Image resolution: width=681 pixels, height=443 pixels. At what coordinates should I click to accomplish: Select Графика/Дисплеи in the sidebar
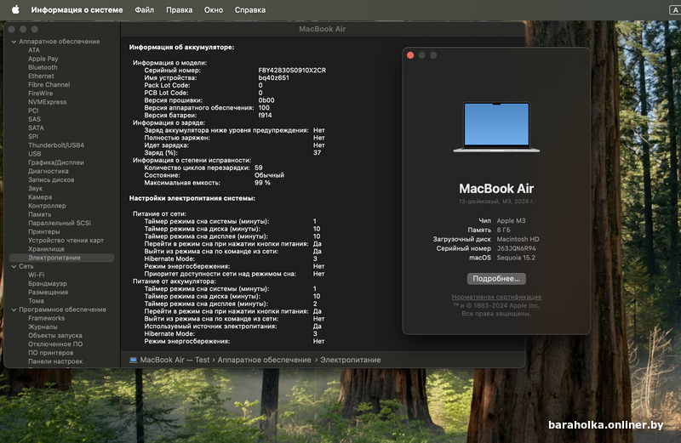55,162
